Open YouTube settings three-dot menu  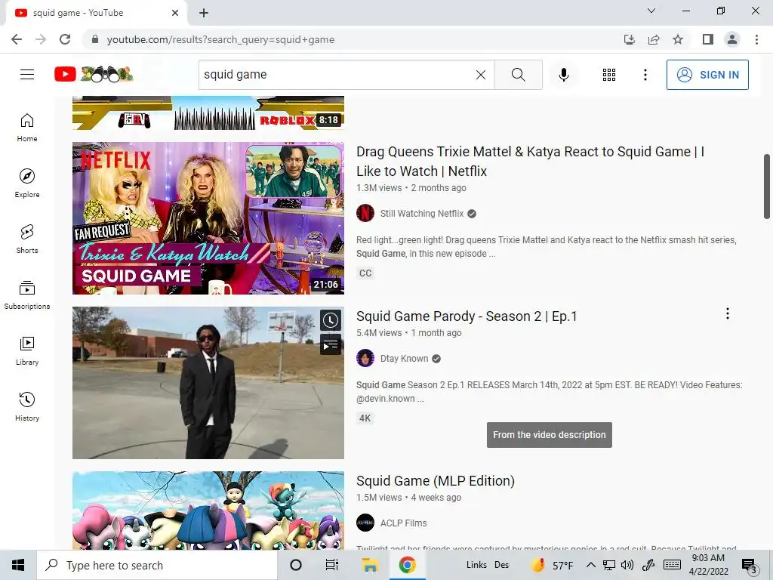(645, 75)
